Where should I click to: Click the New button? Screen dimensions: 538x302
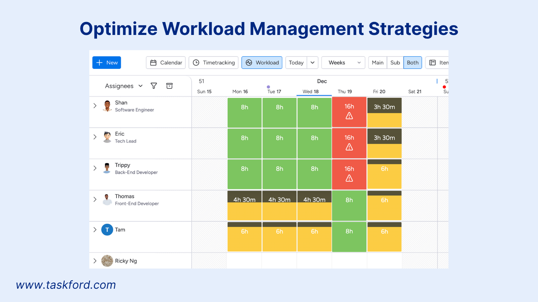[106, 62]
